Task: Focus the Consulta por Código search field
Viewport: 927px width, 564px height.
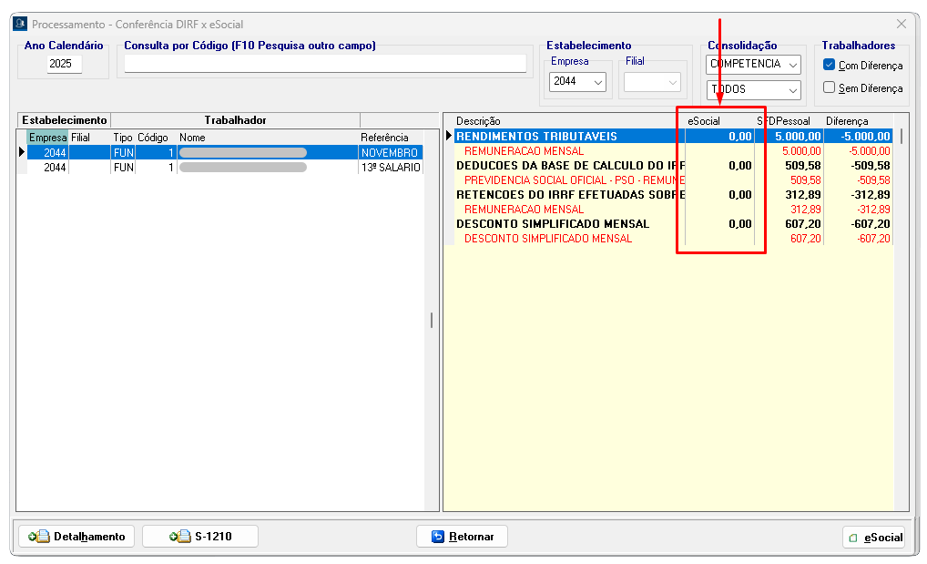Action: 325,64
